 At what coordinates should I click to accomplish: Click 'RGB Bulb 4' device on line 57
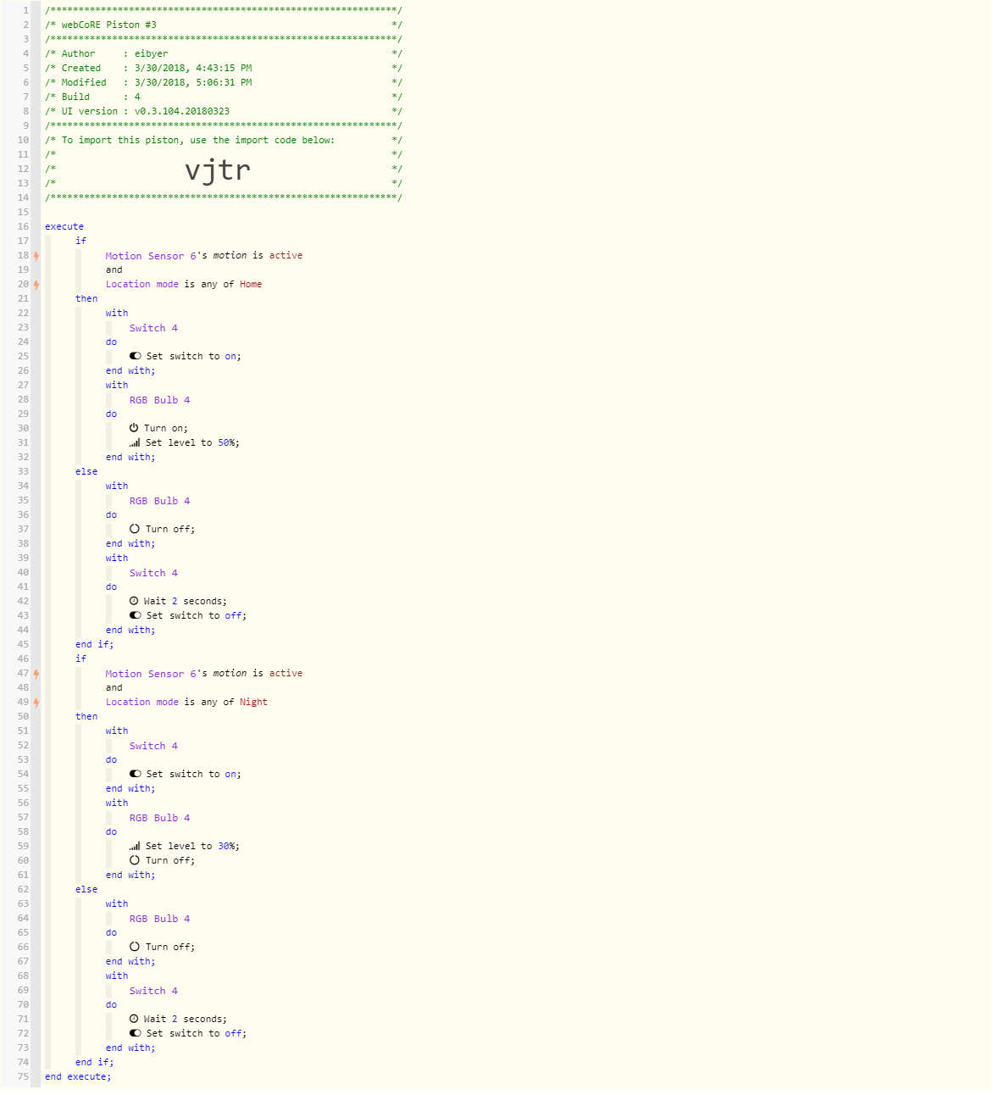159,818
